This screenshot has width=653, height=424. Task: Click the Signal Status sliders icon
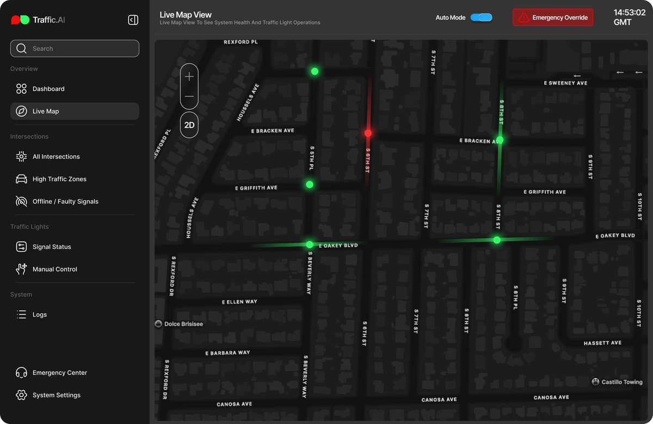pos(21,247)
